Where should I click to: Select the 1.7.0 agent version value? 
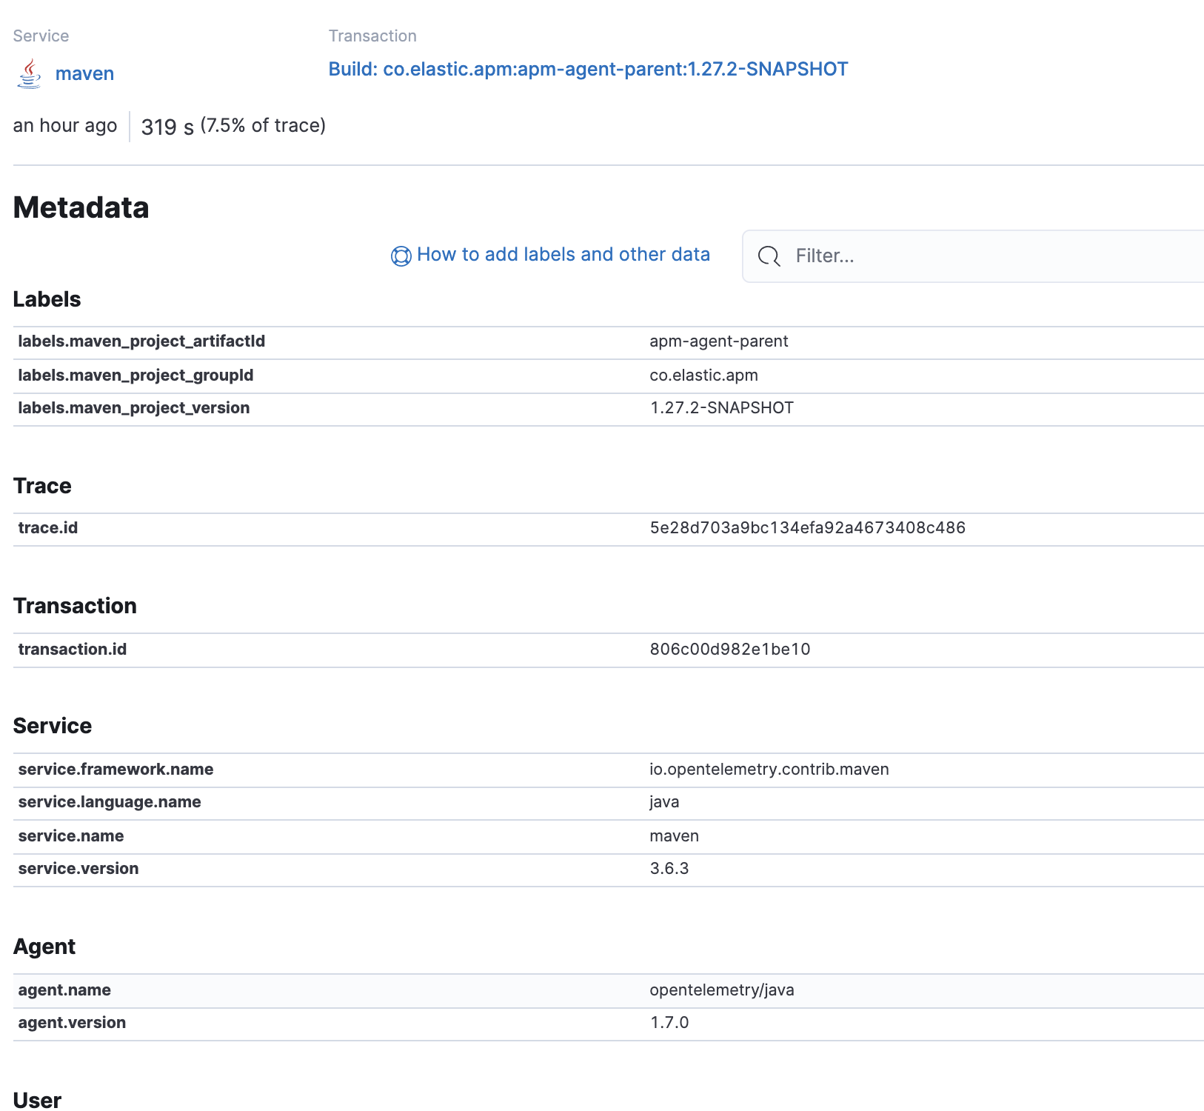pos(669,1023)
